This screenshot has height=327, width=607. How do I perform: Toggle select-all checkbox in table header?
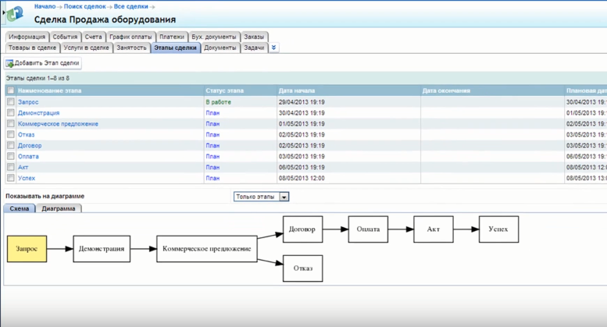click(x=10, y=91)
